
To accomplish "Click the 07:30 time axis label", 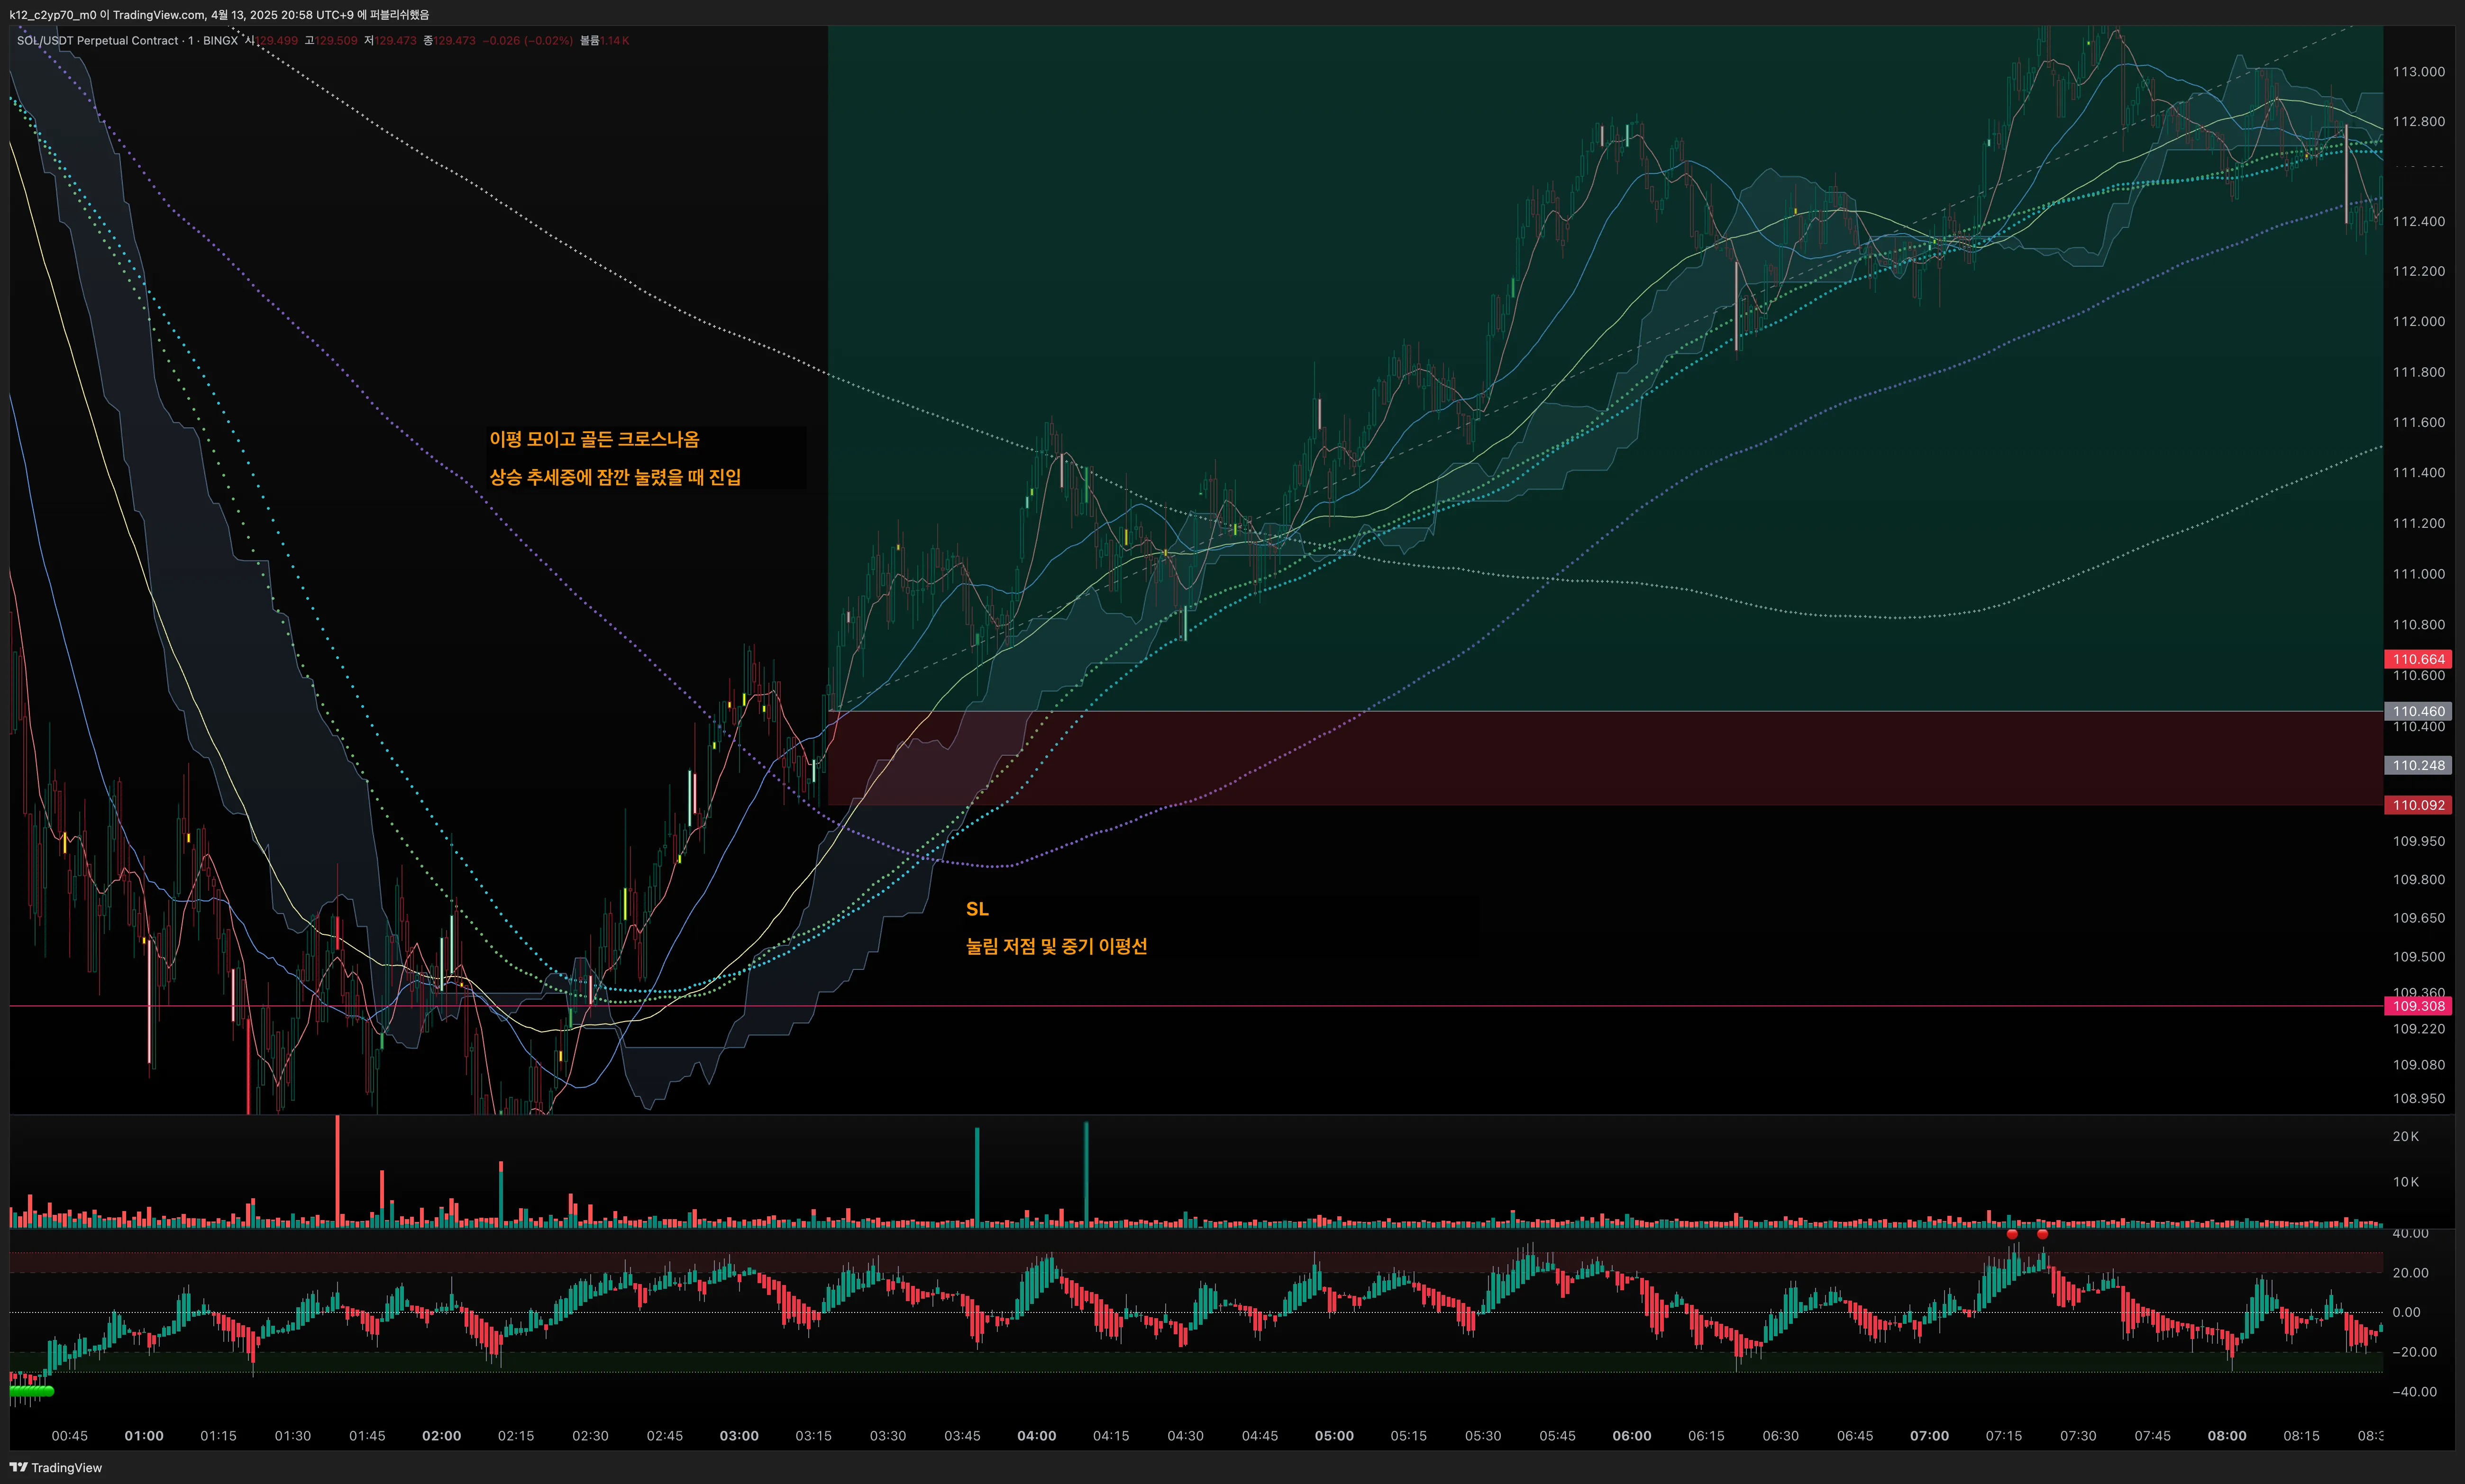I will pyautogui.click(x=2078, y=1436).
